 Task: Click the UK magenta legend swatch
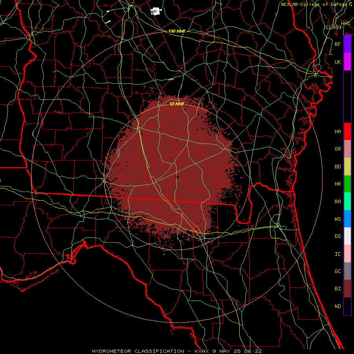347,62
